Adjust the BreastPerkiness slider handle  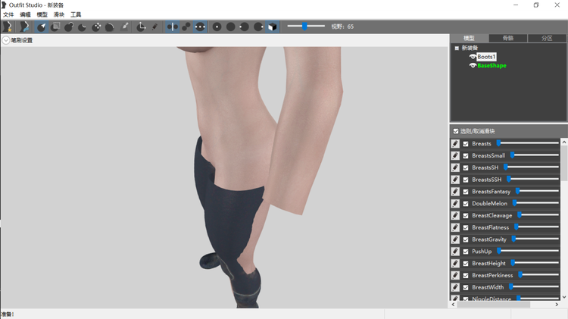(x=520, y=275)
